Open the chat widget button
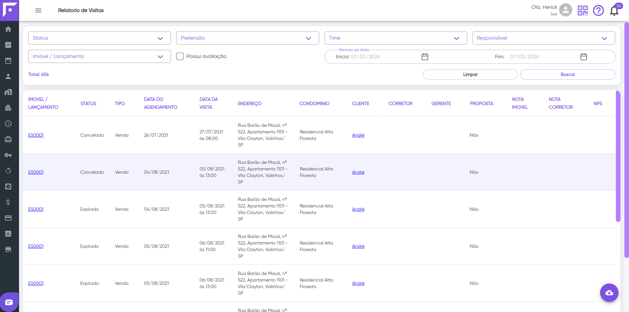 tap(9, 302)
